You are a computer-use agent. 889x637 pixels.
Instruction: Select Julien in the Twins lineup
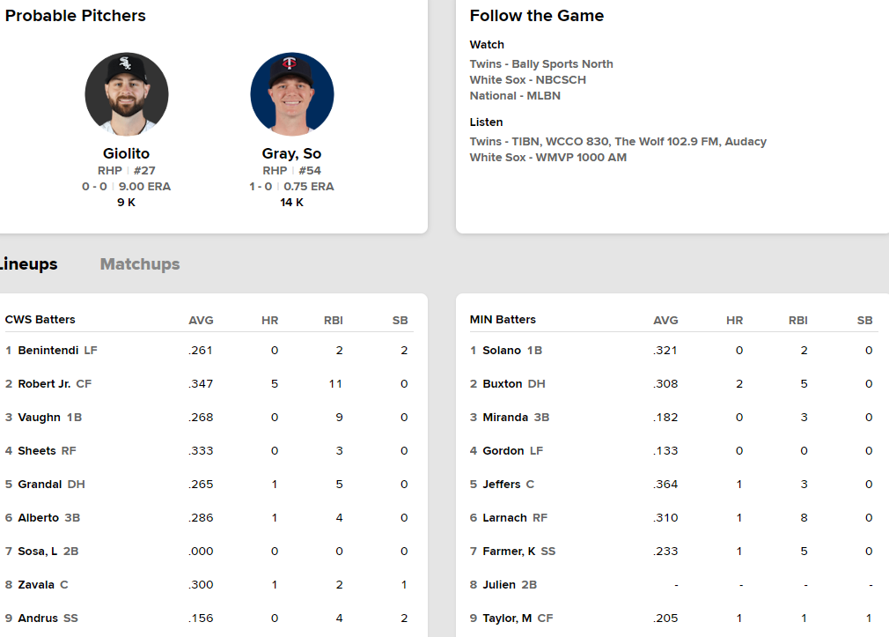498,585
